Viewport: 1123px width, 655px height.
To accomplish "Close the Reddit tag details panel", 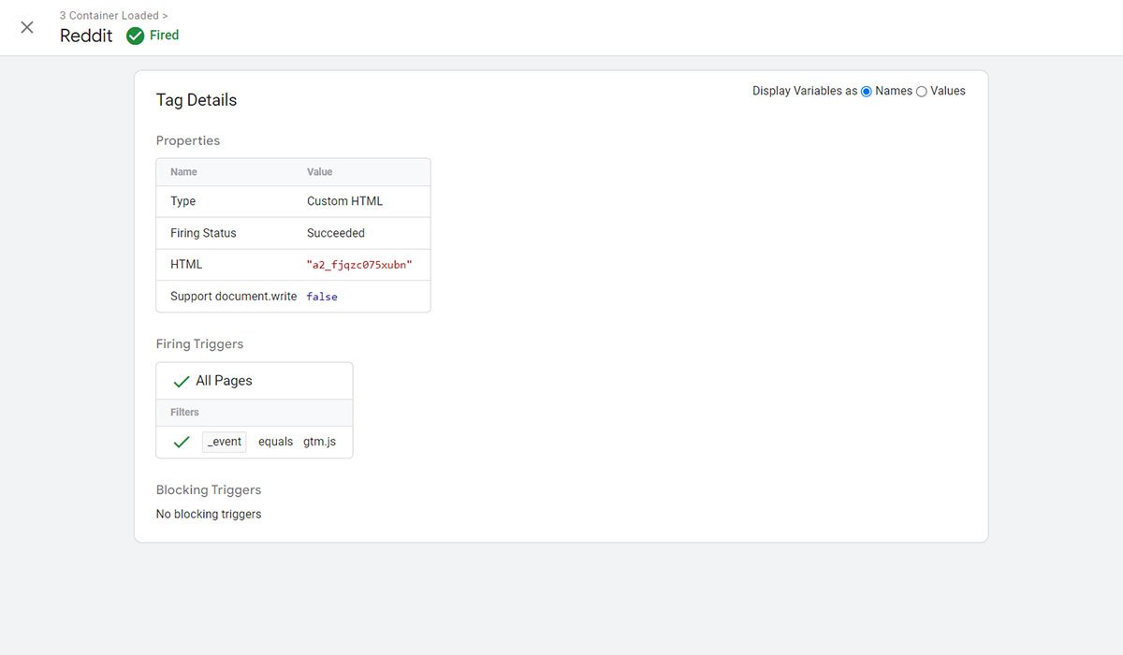I will pos(27,27).
